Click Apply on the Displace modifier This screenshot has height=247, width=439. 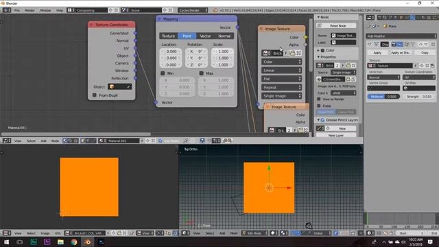coord(377,53)
